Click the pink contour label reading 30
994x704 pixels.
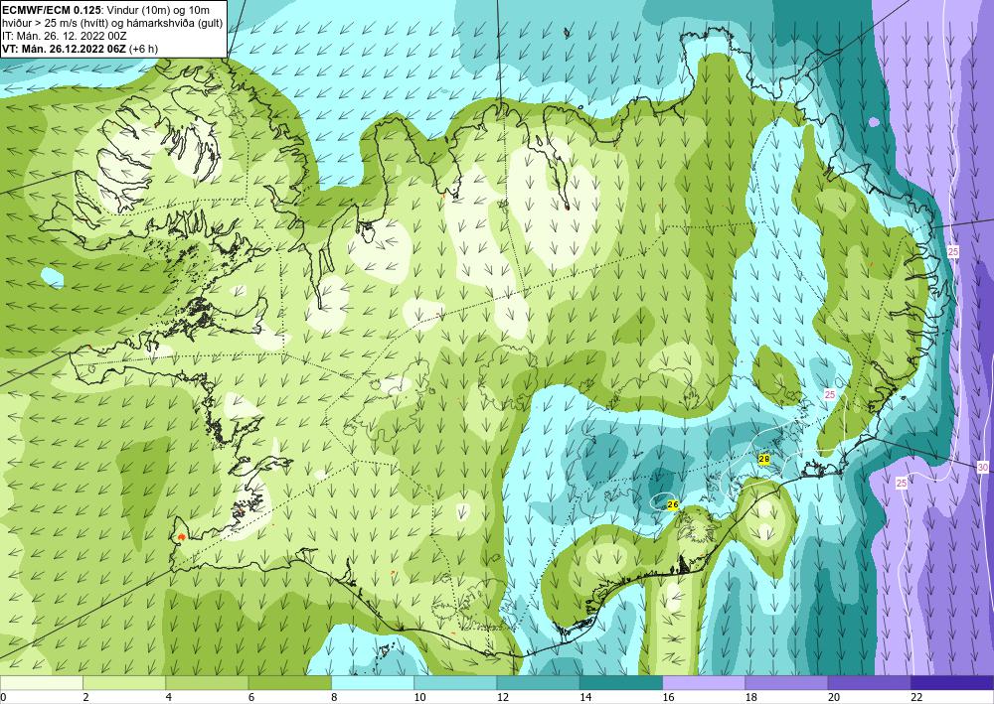point(983,468)
